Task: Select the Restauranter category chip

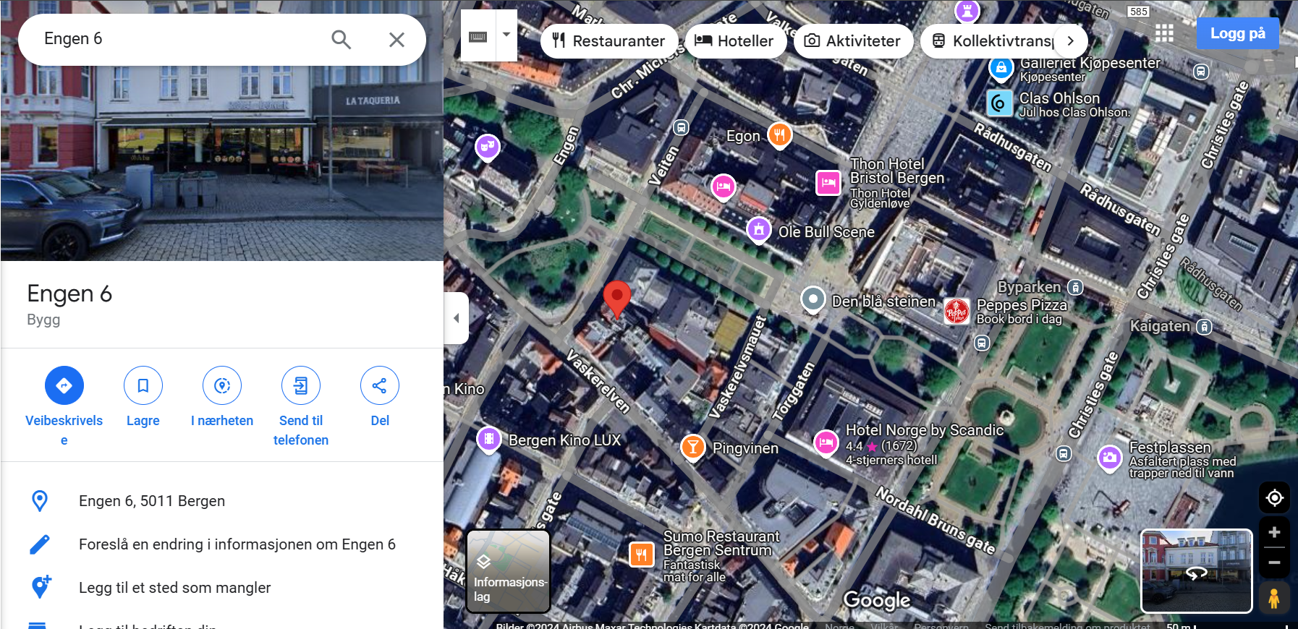Action: 608,41
